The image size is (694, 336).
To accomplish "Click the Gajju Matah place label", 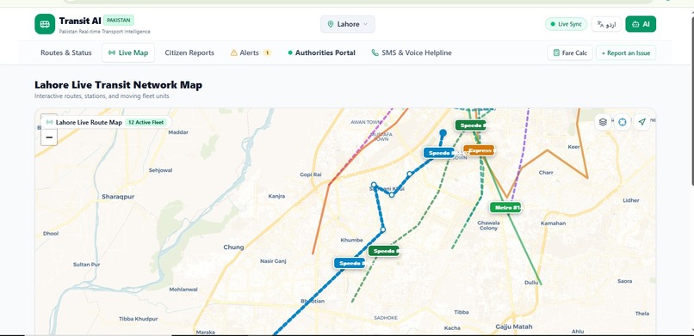I will 514,327.
